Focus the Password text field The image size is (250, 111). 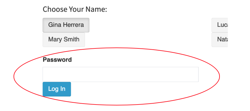tap(121, 74)
